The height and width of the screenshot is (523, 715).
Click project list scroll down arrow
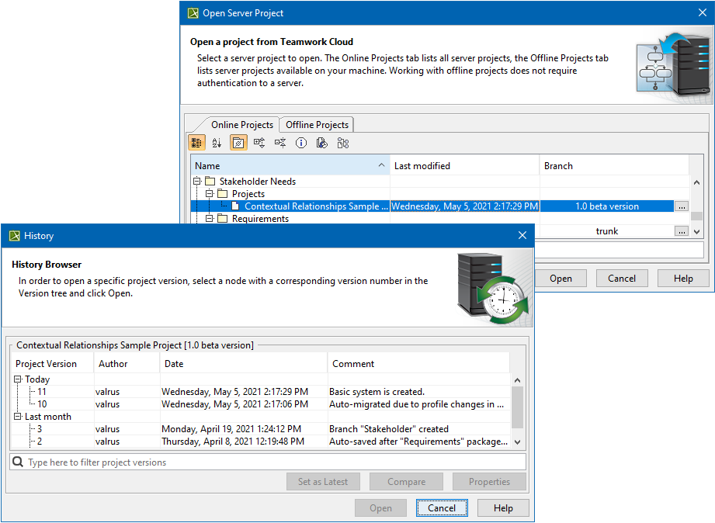tap(696, 232)
